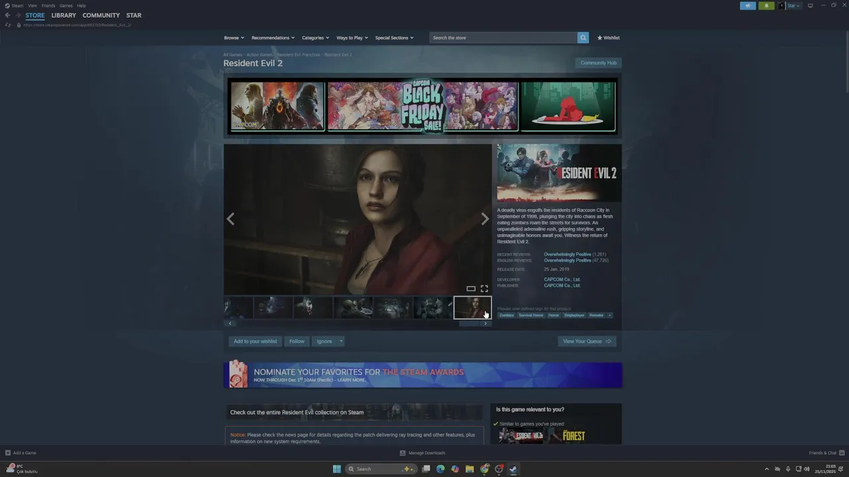Click the Resident Evil Franchise breadcrumb
The height and width of the screenshot is (477, 849).
[298, 55]
